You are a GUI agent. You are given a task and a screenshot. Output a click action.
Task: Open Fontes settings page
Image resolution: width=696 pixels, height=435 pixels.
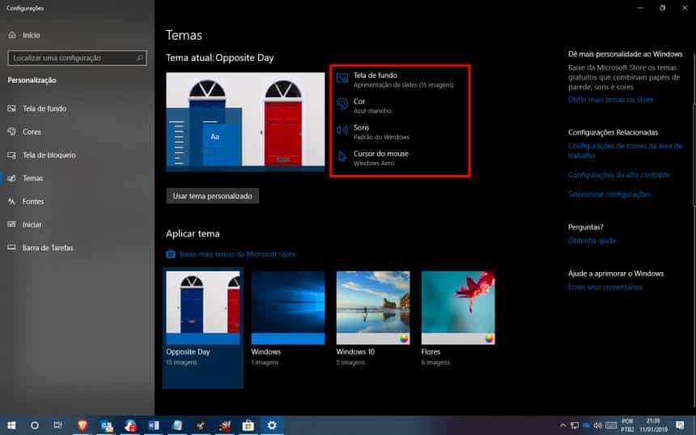pos(26,201)
